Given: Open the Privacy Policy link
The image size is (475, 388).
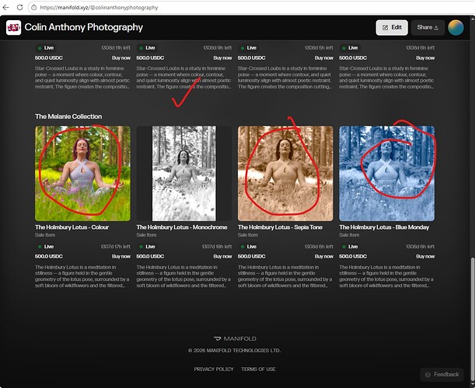Looking at the screenshot, I should point(214,369).
